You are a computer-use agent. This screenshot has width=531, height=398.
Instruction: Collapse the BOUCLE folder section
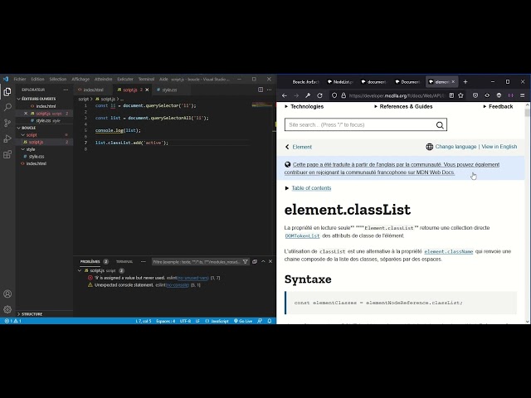pyautogui.click(x=27, y=128)
